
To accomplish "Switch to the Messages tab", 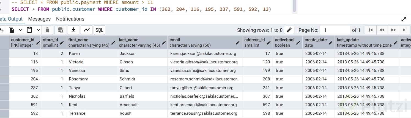I will click(39, 19).
